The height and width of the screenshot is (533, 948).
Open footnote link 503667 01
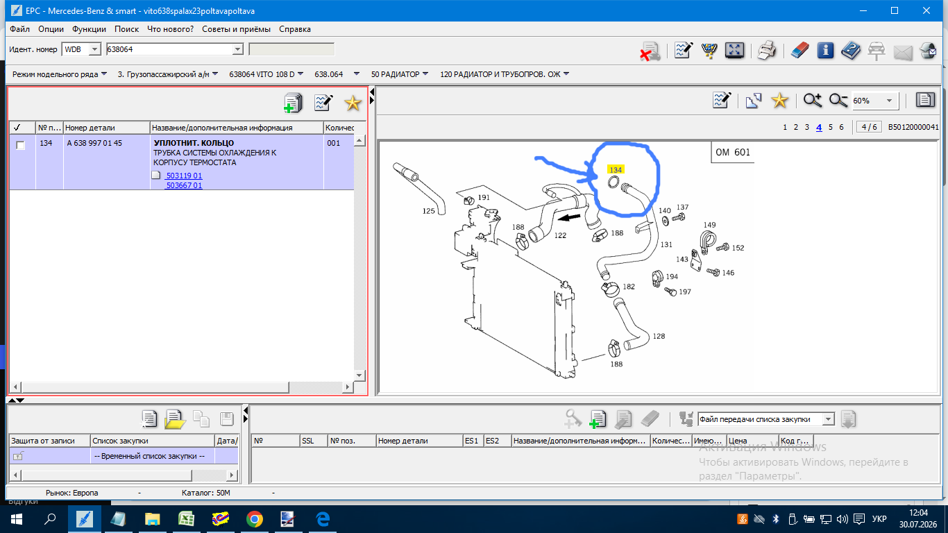click(x=184, y=185)
